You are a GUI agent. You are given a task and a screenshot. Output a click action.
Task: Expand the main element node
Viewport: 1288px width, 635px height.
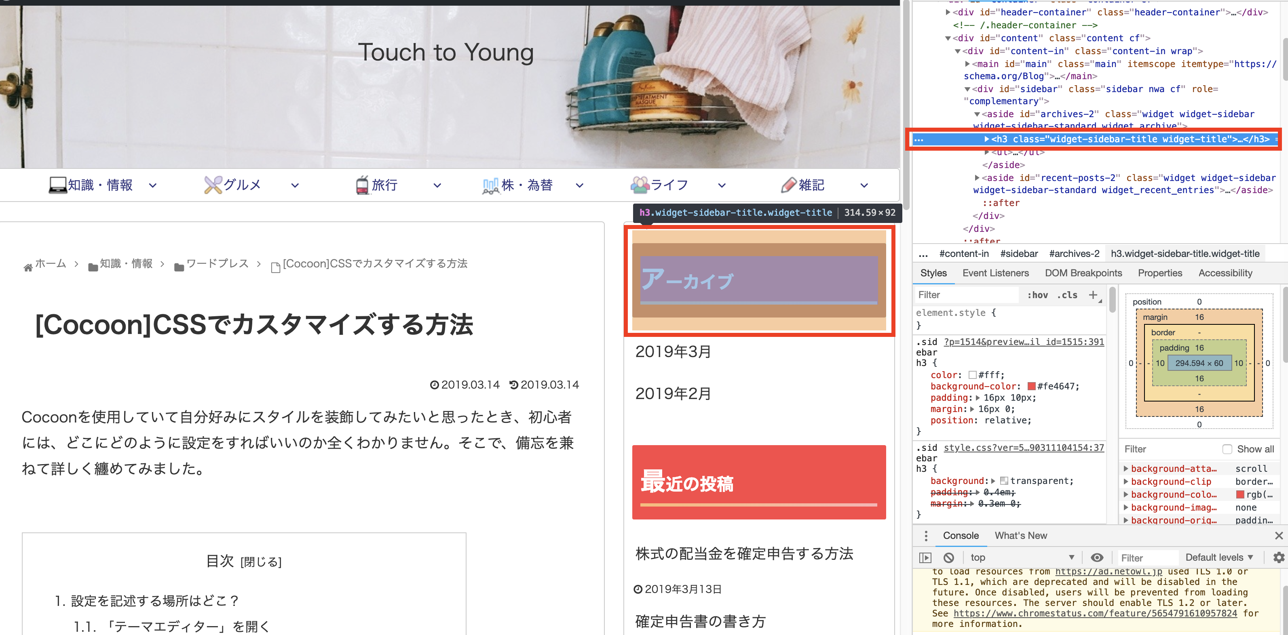[967, 64]
